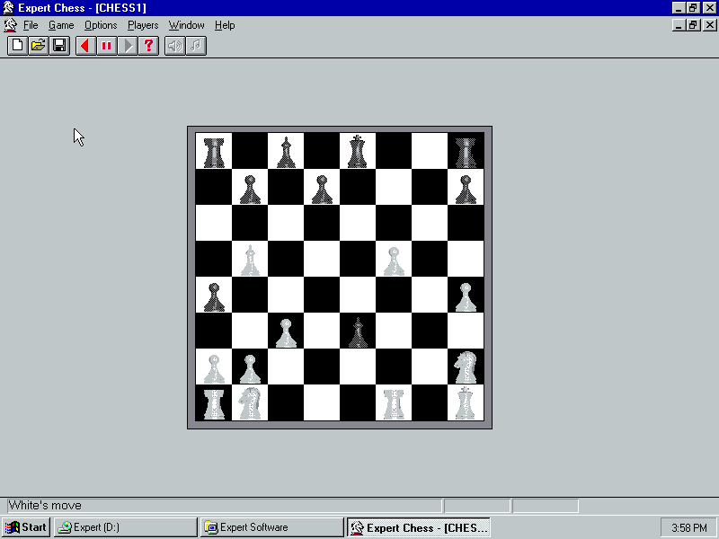Select the black pawn on h7

pyautogui.click(x=466, y=188)
